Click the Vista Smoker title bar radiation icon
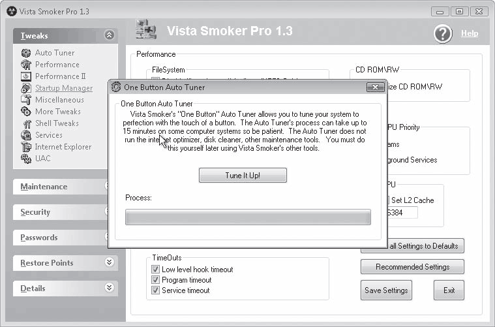 (x=11, y=11)
